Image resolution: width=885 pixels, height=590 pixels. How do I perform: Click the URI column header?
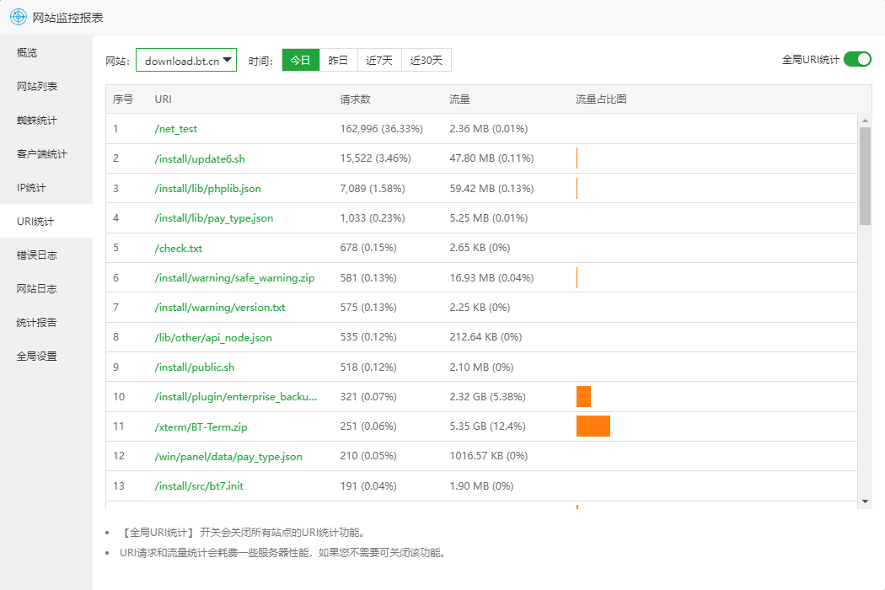[x=164, y=99]
